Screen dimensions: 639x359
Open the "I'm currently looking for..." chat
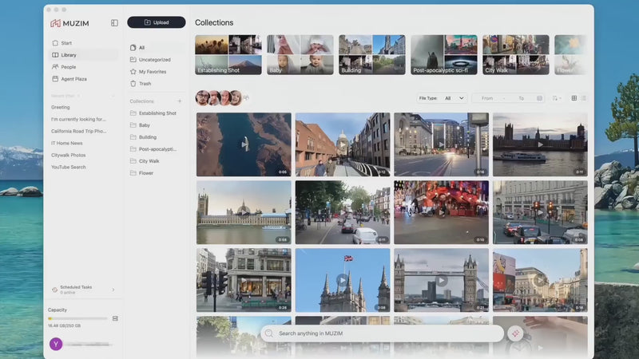click(78, 119)
